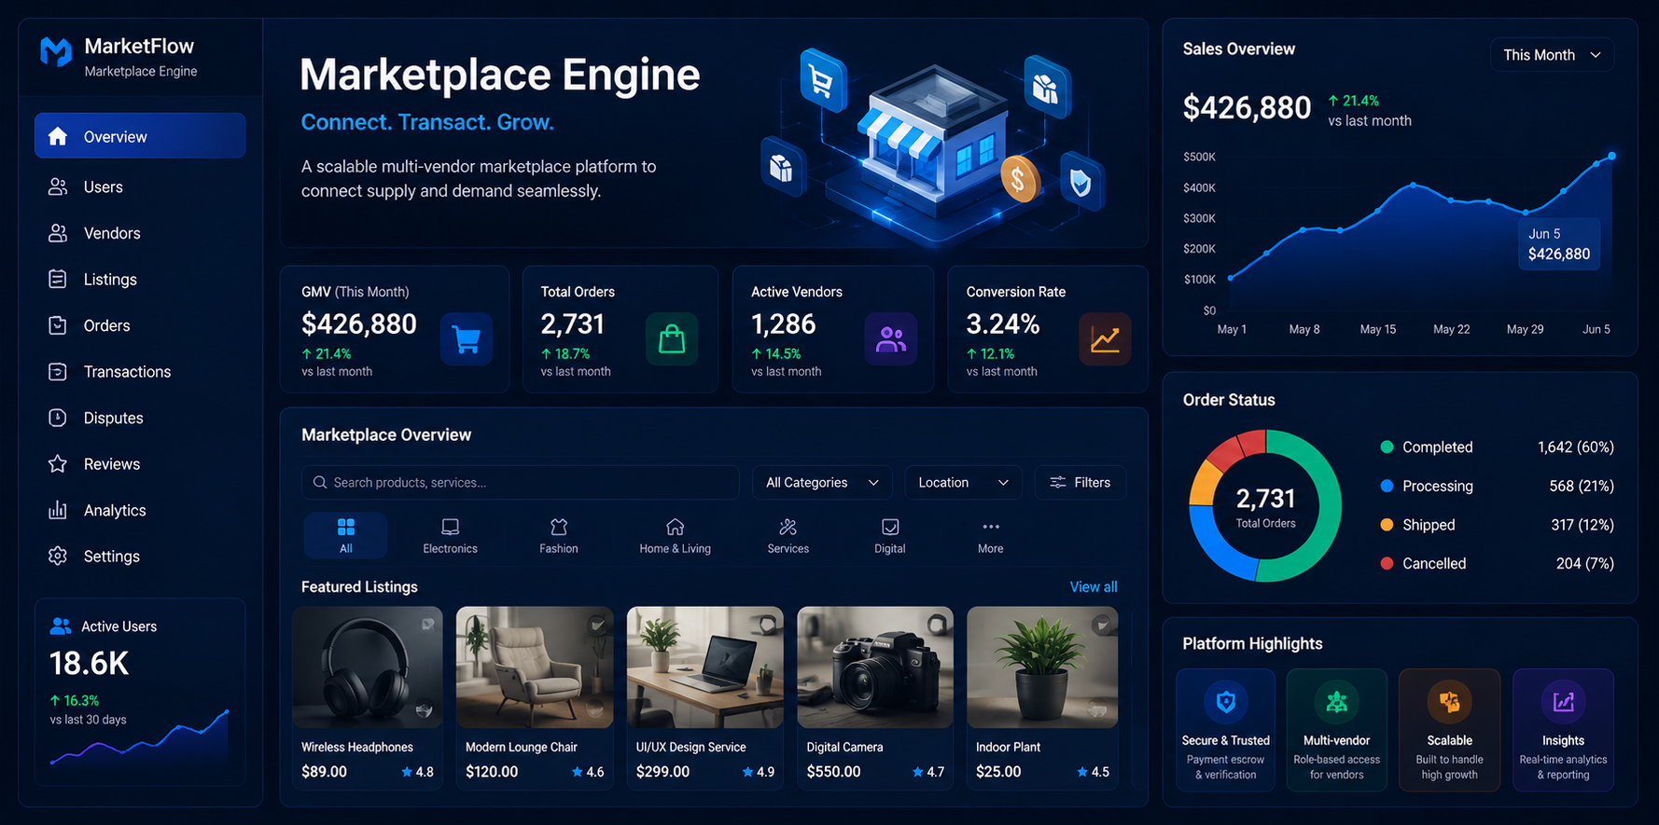Toggle favorite on Modern Lounge Chair card
This screenshot has height=825, width=1659.
597,625
